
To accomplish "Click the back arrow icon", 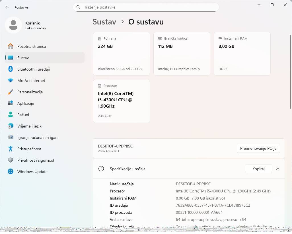I will pyautogui.click(x=7, y=7).
